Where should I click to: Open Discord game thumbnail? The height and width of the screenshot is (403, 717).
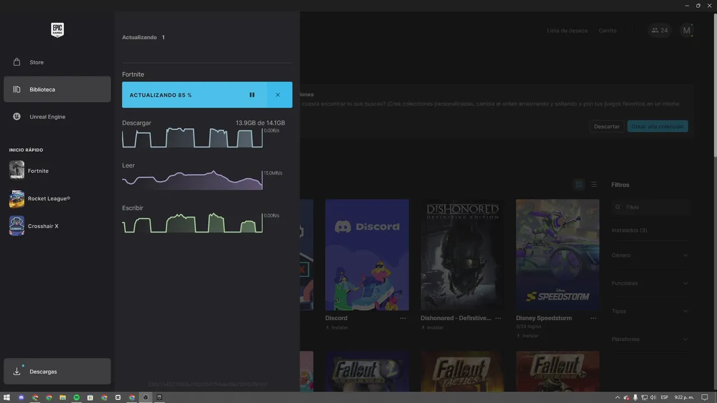pyautogui.click(x=367, y=255)
